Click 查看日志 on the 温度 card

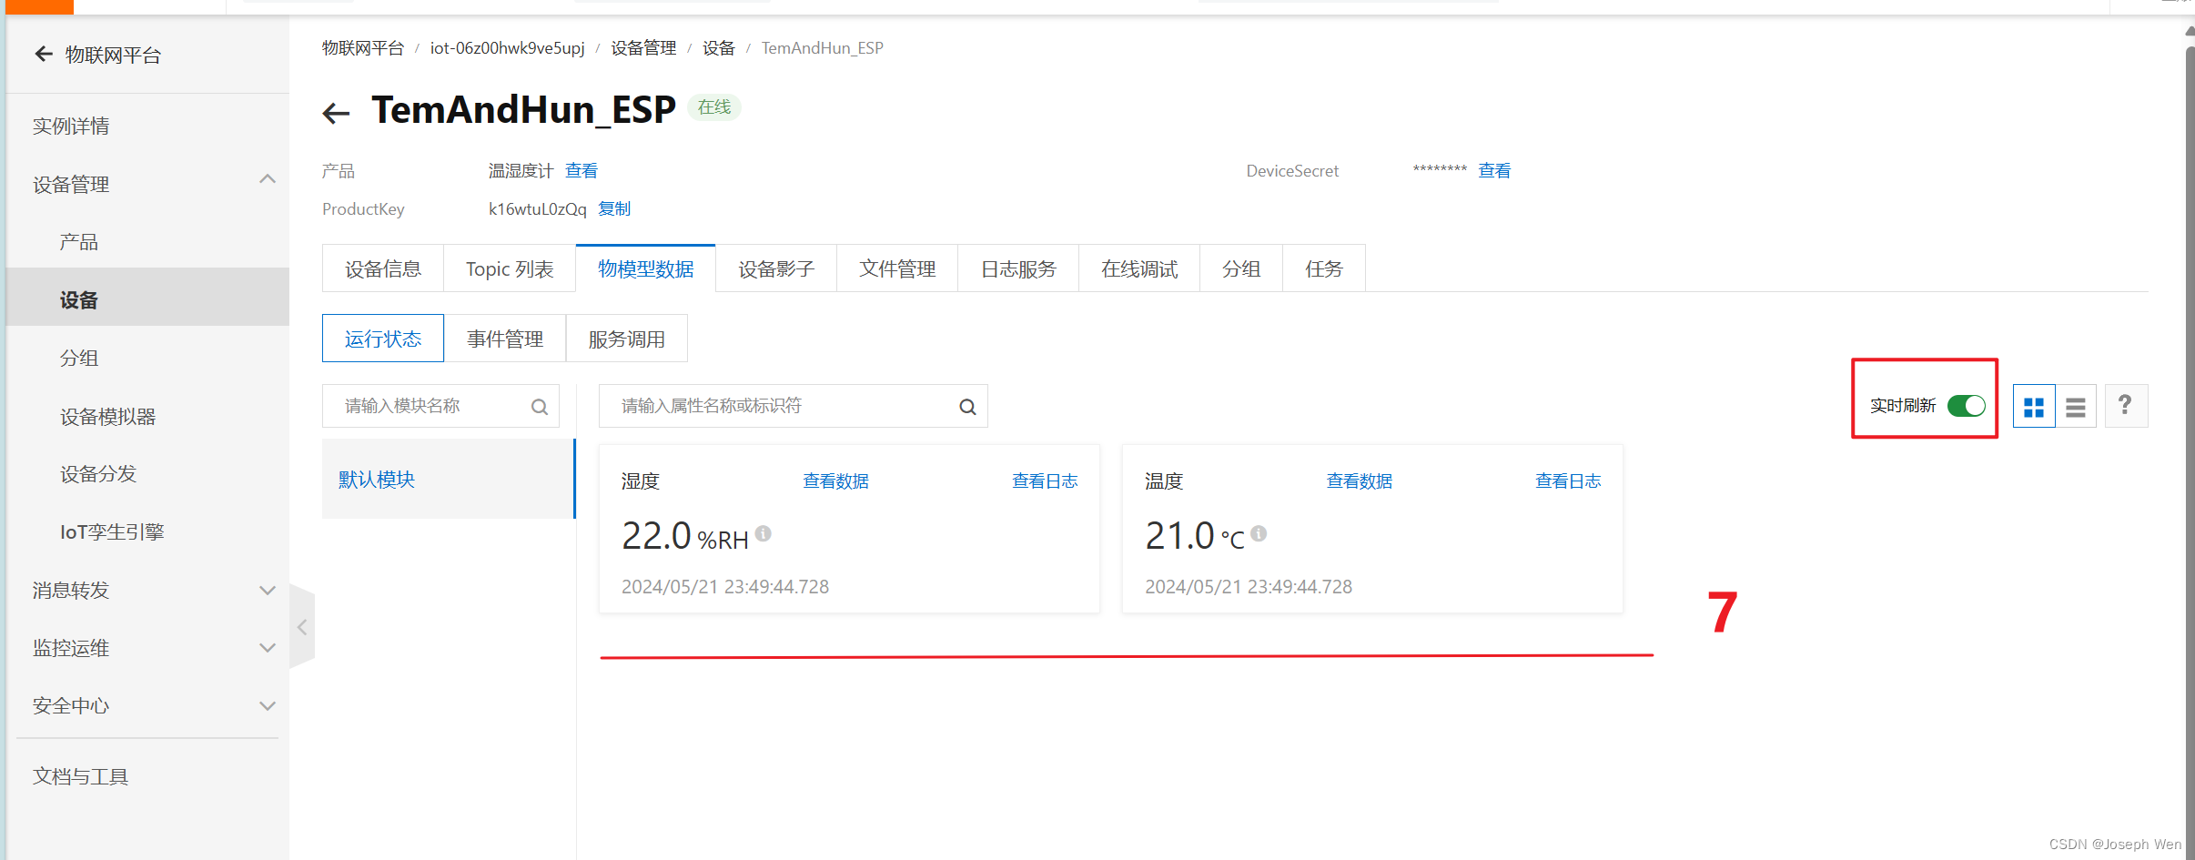[1568, 481]
